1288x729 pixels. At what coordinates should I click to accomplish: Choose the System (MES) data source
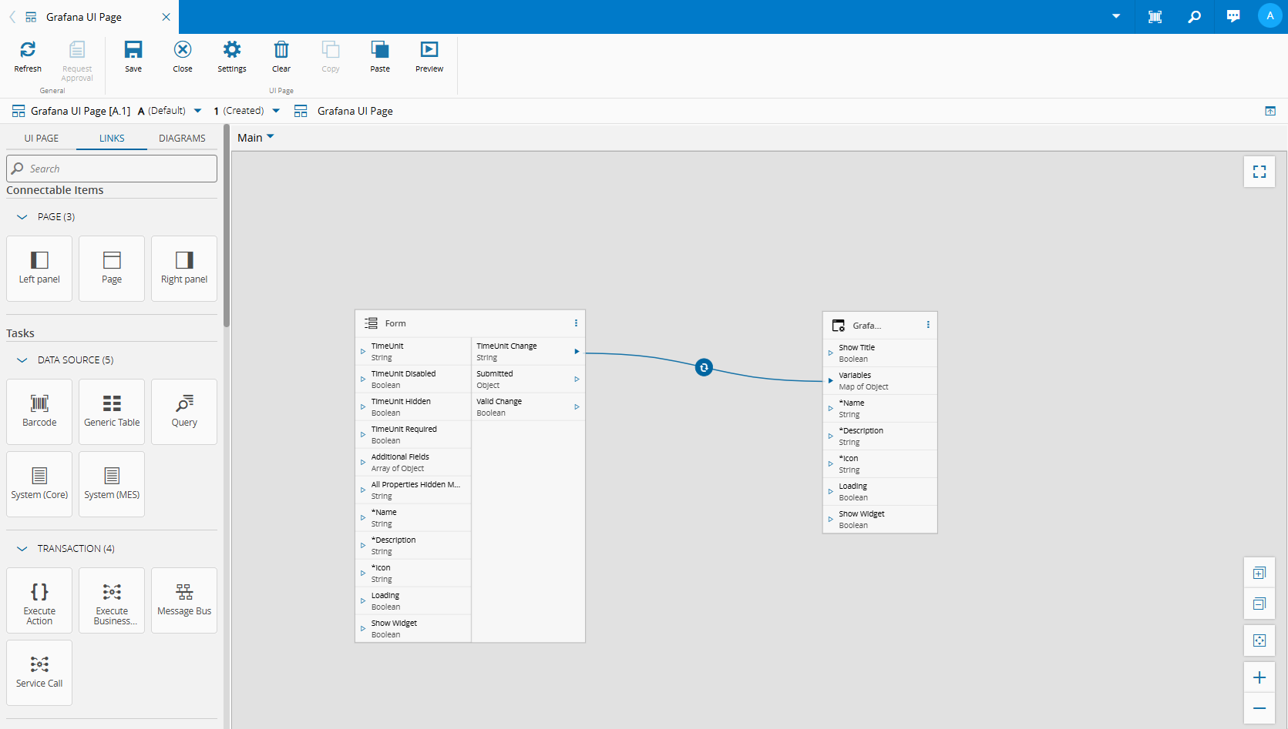click(112, 484)
